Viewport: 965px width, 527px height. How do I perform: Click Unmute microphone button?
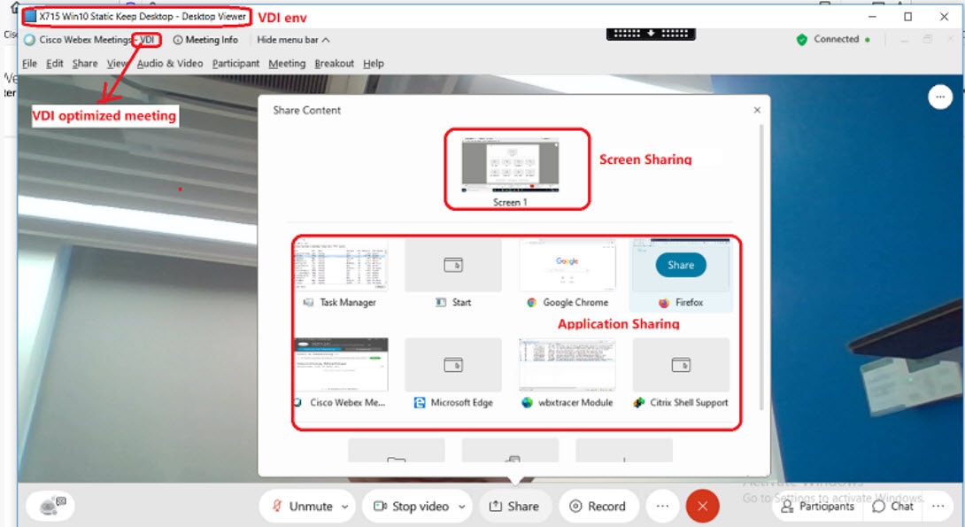[x=302, y=506]
